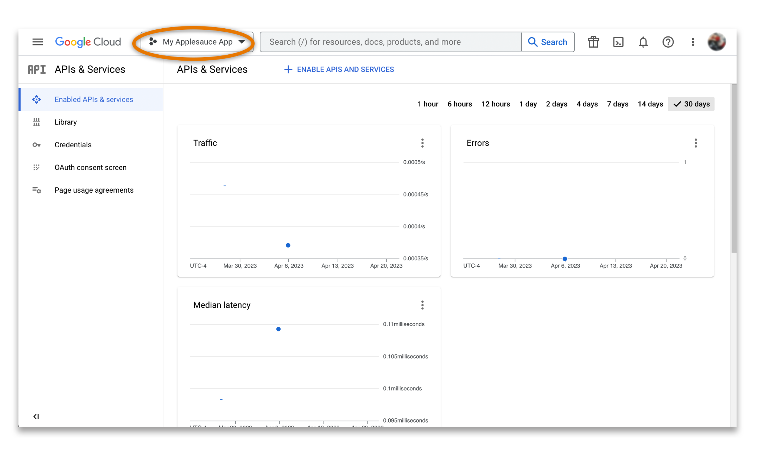Screen dimensions: 761x450
Task: Expand the Errors chart options menu
Action: click(x=696, y=143)
